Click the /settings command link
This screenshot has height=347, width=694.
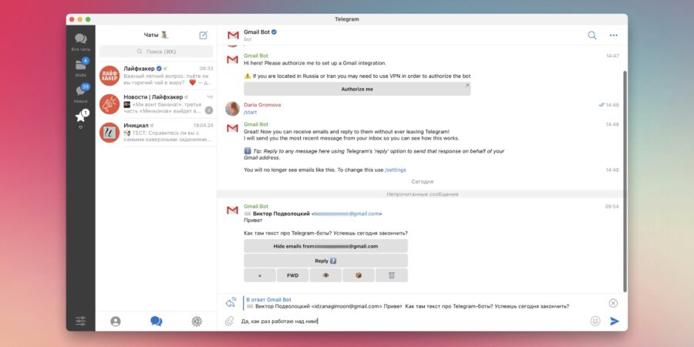coord(396,170)
